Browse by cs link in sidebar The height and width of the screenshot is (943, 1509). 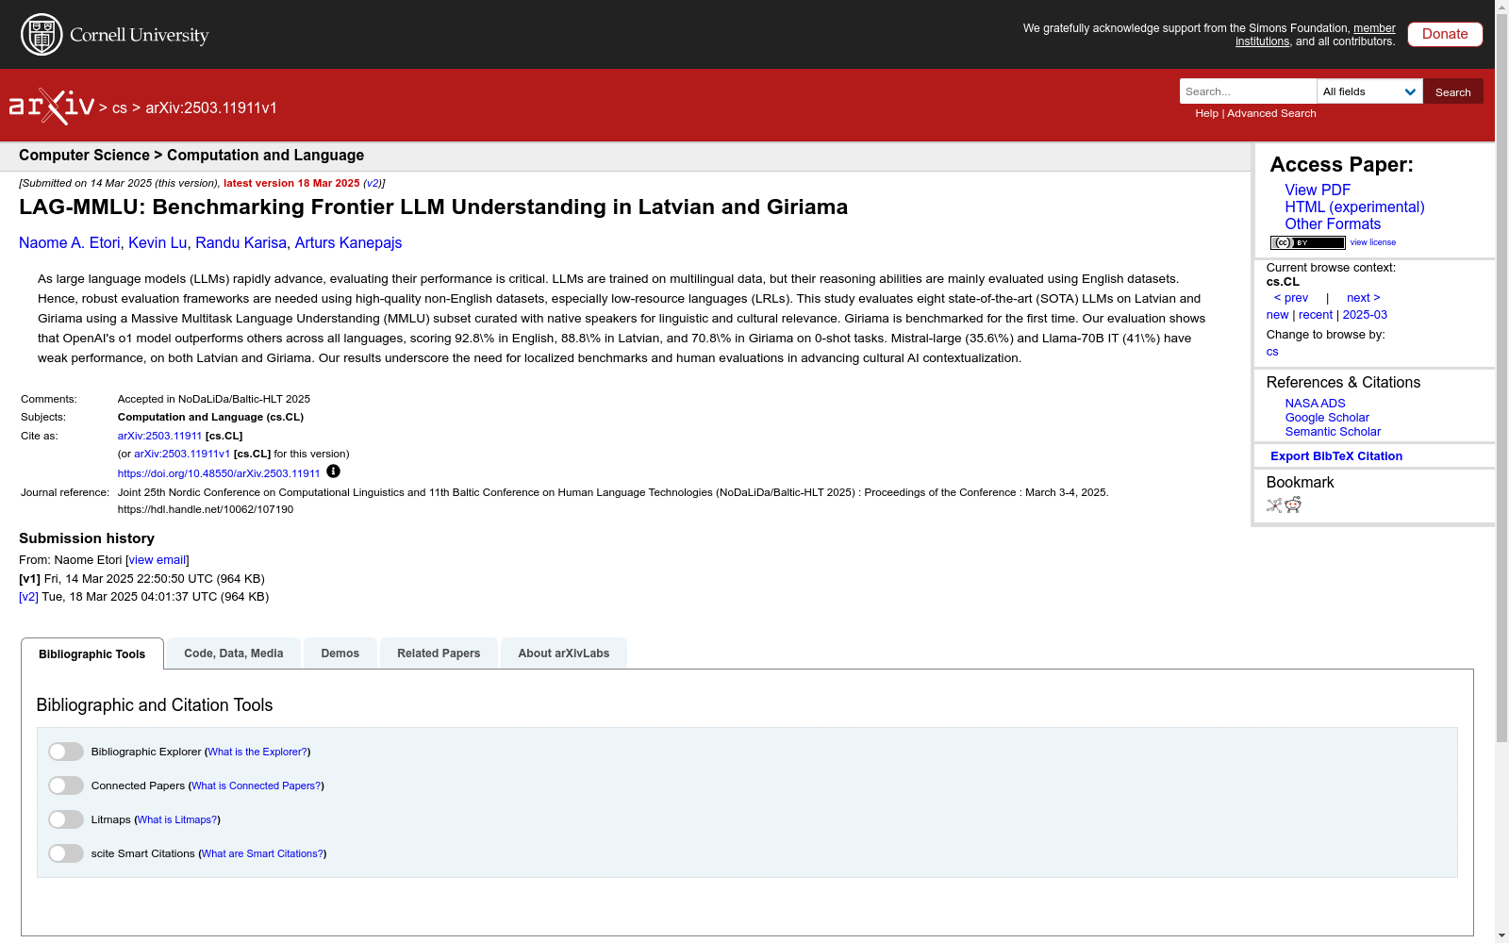(x=1272, y=352)
